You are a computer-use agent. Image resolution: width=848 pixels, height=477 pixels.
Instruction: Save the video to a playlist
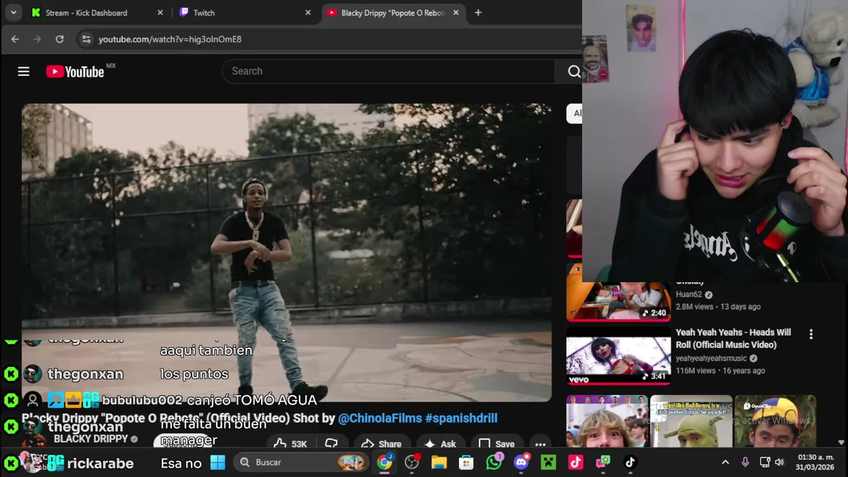coord(496,444)
